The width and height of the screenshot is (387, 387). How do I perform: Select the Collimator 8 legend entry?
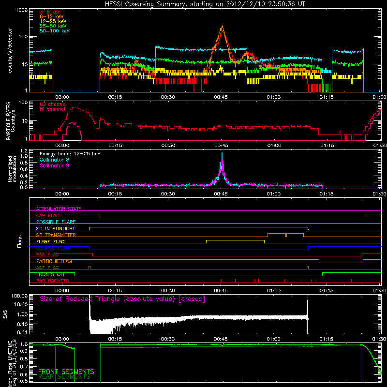(54, 160)
